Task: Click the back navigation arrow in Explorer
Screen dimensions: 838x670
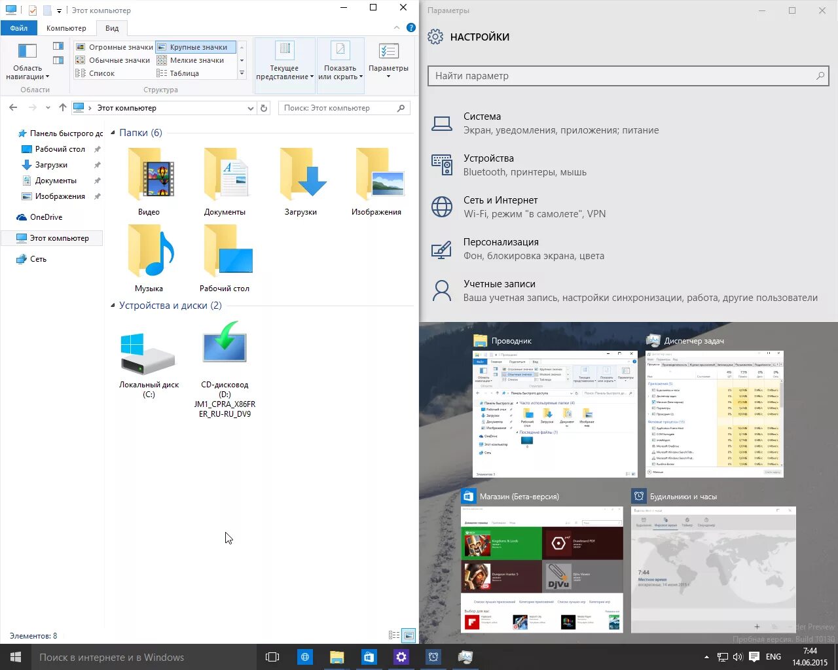Action: click(x=13, y=107)
